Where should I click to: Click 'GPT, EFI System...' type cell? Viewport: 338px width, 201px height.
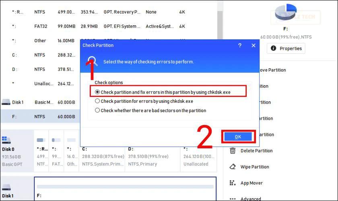122,26
